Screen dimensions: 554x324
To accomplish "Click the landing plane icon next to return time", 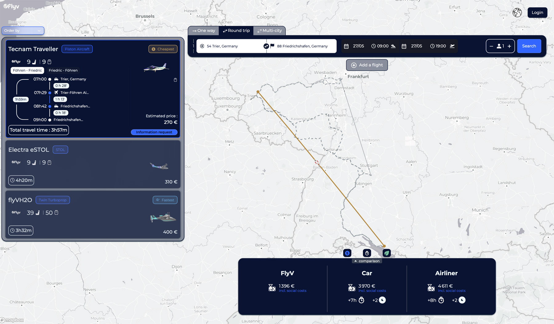I will coord(452,46).
